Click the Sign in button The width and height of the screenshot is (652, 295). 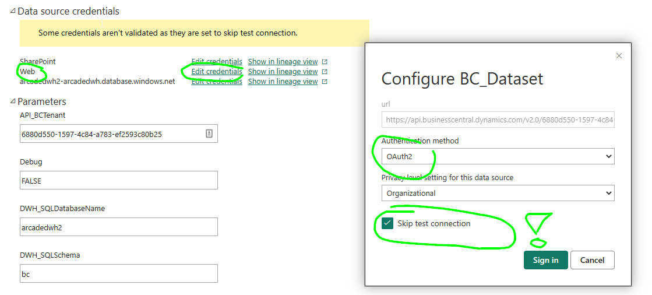click(545, 260)
